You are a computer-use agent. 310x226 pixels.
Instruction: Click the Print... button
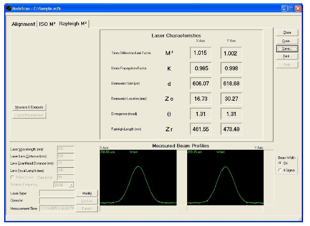[x=287, y=56]
